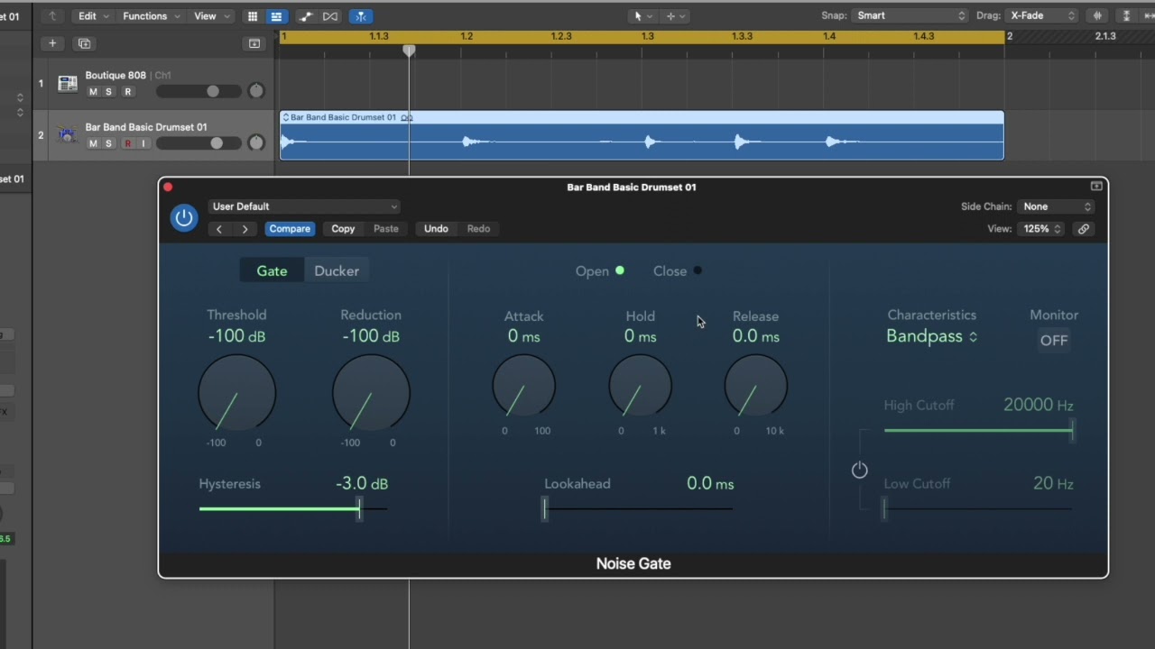The width and height of the screenshot is (1155, 649).
Task: Toggle input monitoring on Bar Band track
Action: 143,144
